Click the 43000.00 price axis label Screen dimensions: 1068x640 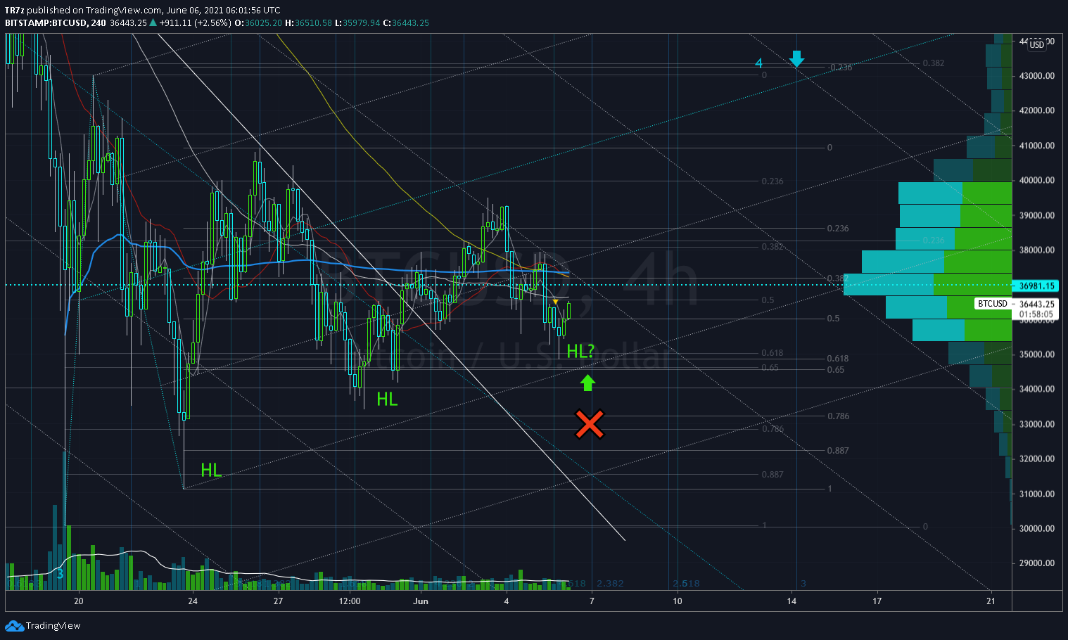(1037, 75)
